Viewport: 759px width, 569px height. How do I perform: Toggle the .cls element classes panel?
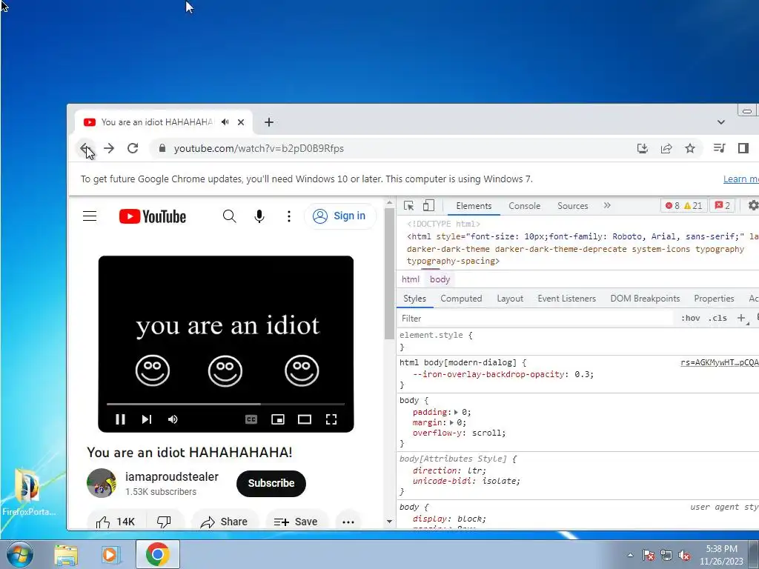tap(717, 319)
